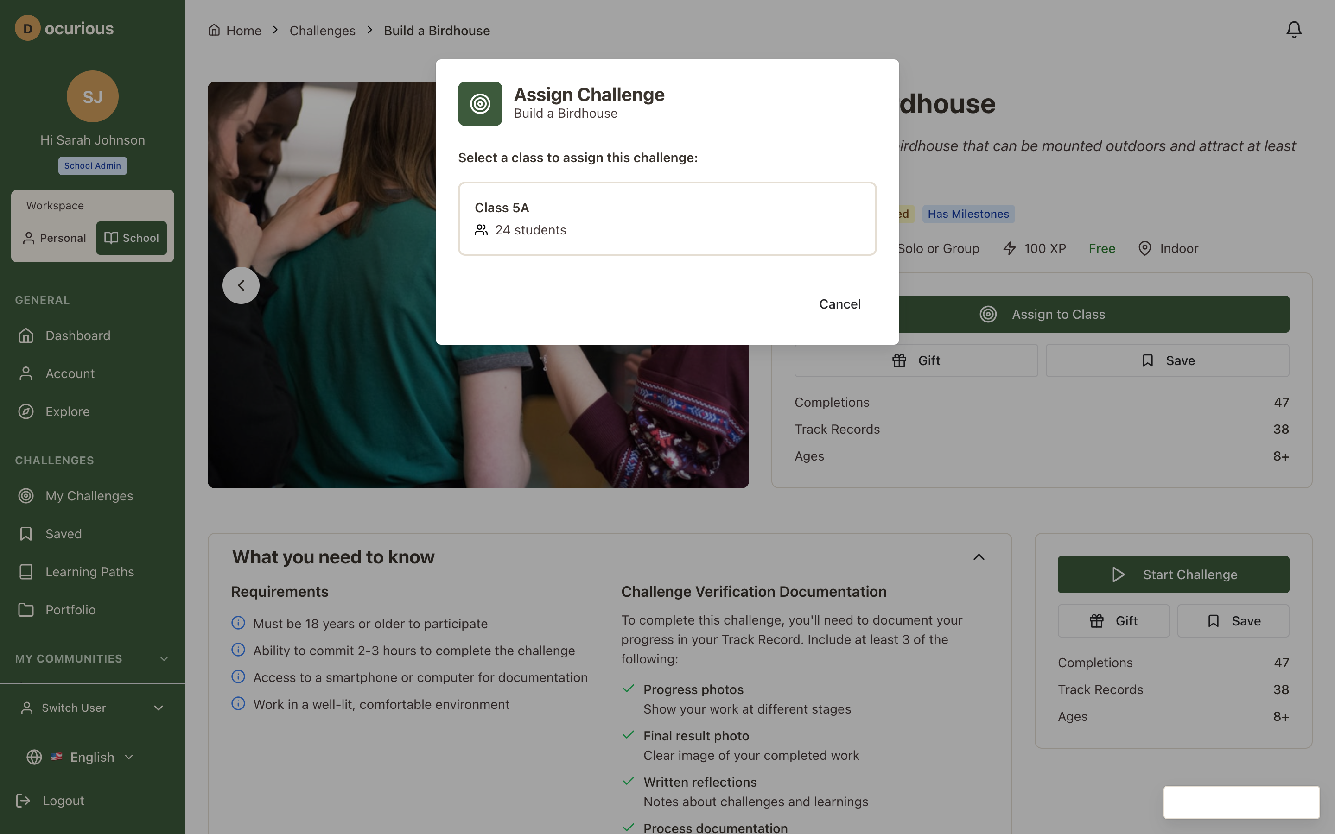Open Challenges from the breadcrumb
The height and width of the screenshot is (834, 1335).
(x=322, y=30)
